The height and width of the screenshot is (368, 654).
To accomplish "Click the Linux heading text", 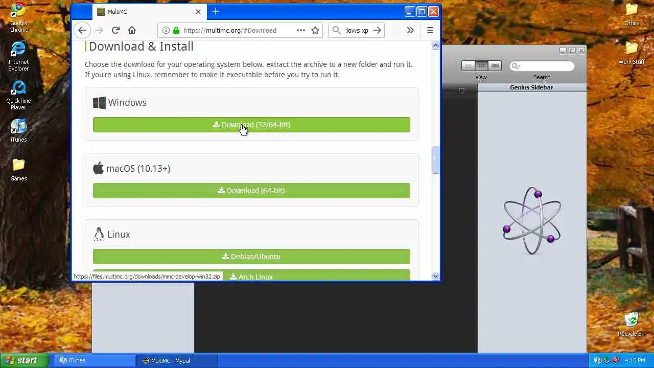I will click(119, 235).
